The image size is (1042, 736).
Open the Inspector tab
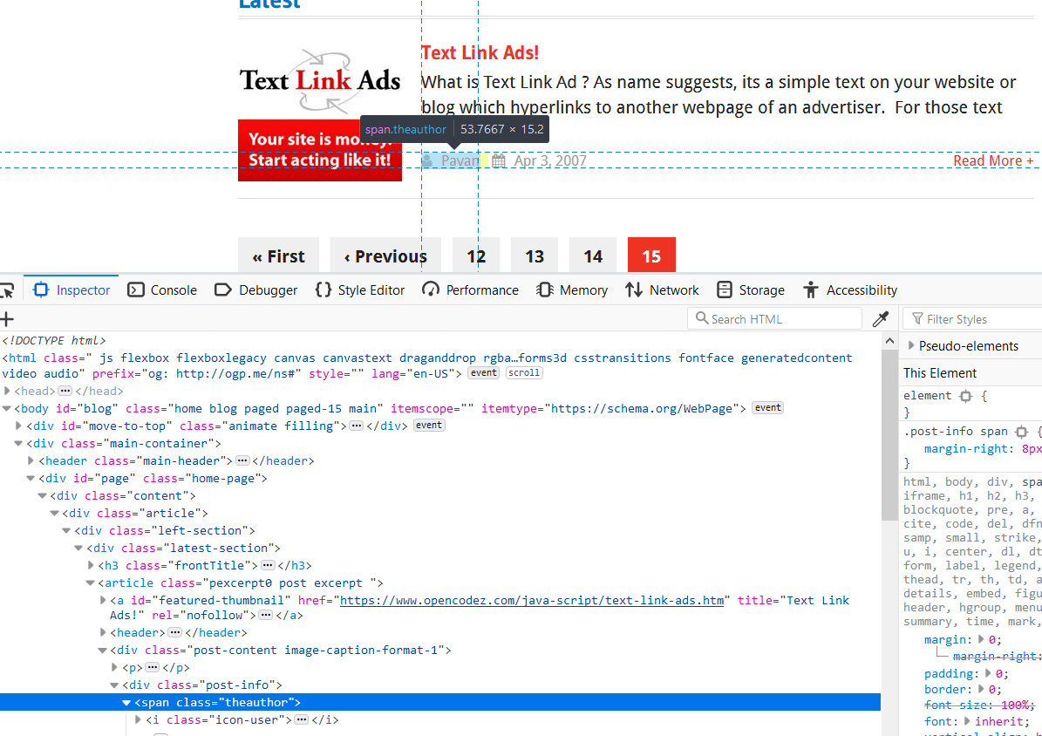coord(72,290)
